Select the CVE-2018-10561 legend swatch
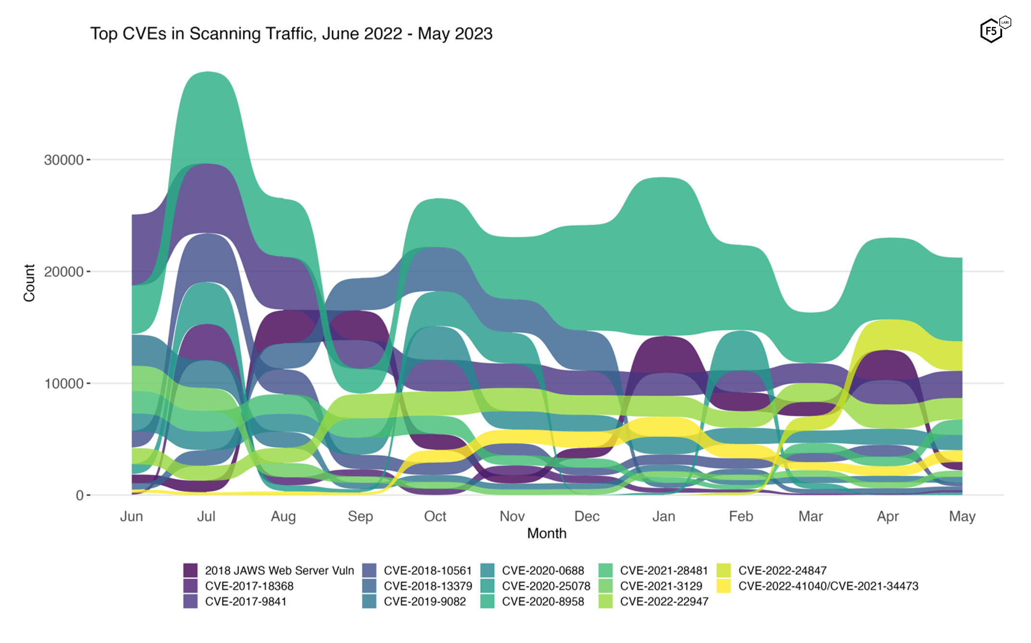 [x=369, y=570]
